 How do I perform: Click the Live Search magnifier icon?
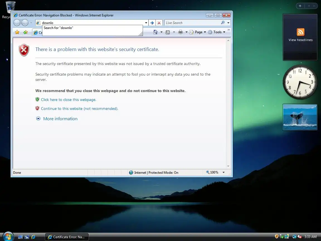click(223, 23)
